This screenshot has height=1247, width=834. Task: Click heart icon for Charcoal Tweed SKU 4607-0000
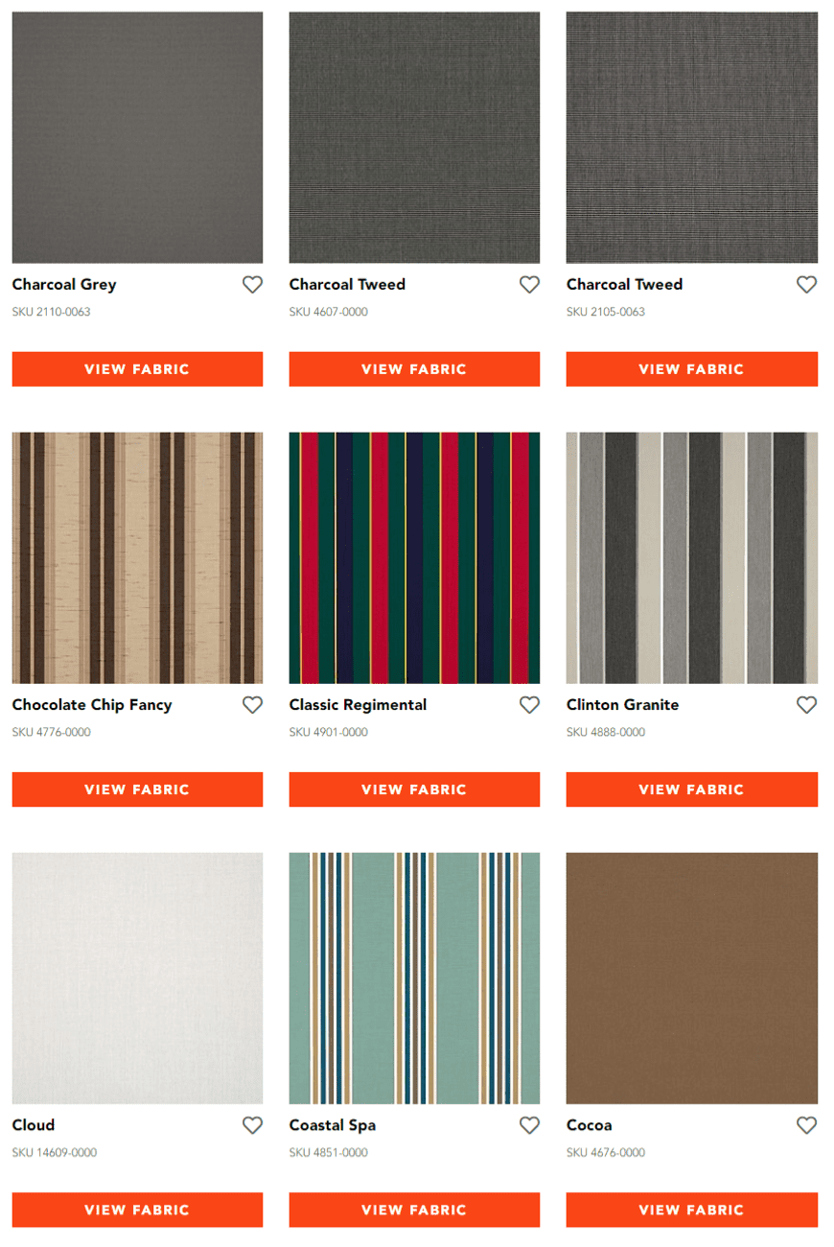529,285
